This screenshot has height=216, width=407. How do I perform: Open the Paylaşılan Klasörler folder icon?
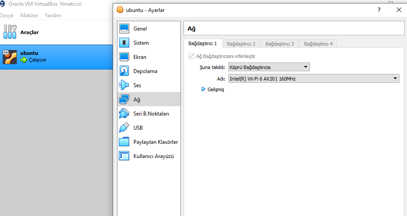[x=124, y=142]
